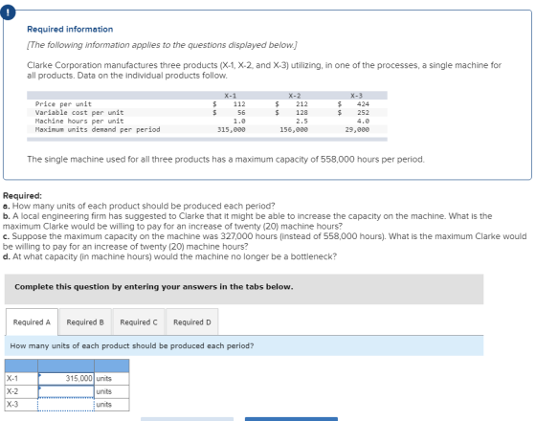This screenshot has height=421, width=536.
Task: Click the X-3 units input field
Action: (66, 404)
